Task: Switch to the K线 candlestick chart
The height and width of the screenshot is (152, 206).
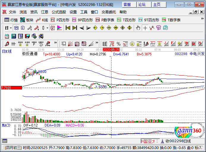Action: (x=42, y=20)
